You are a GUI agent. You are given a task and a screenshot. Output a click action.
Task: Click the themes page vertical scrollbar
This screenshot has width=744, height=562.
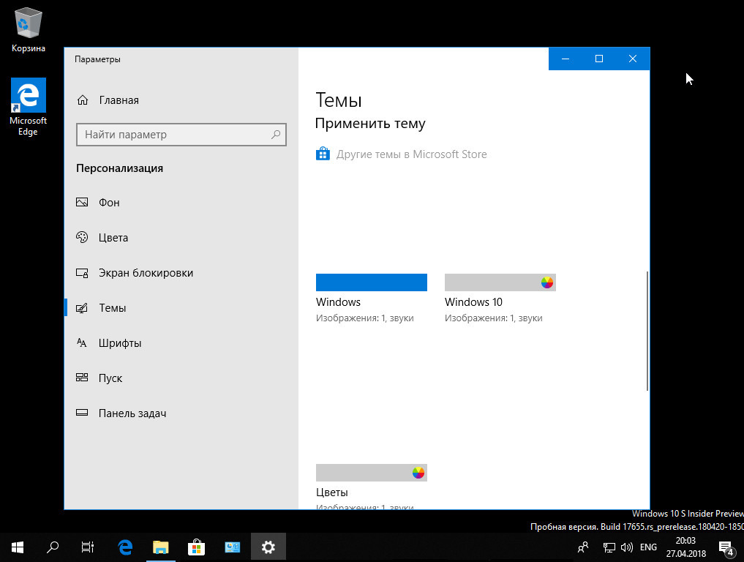[647, 331]
